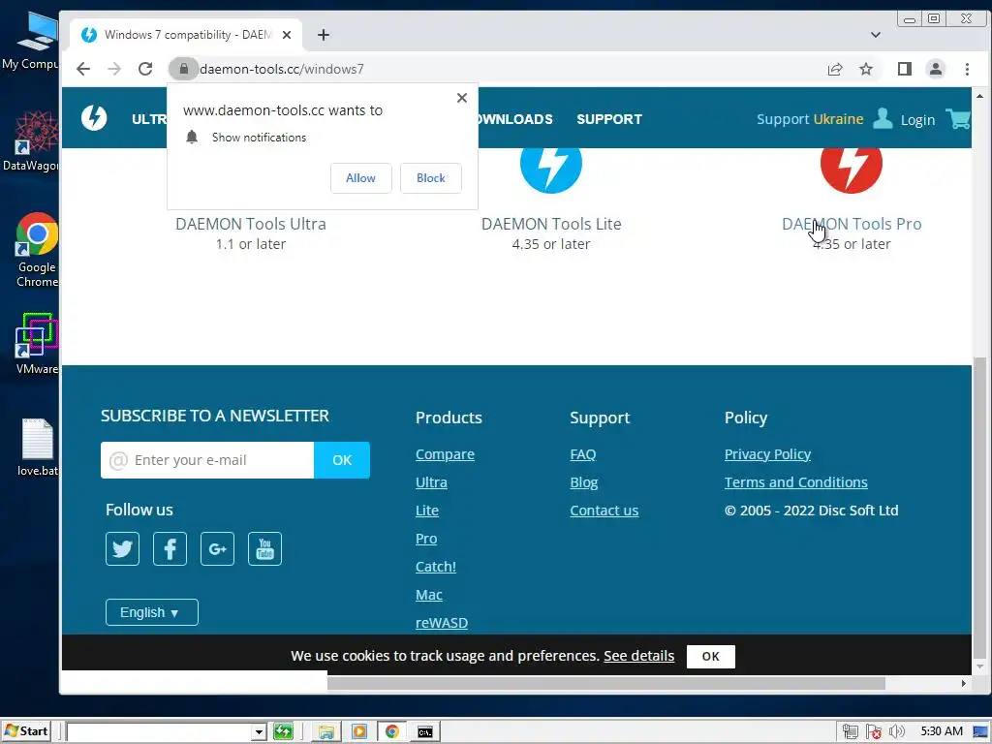This screenshot has width=992, height=744.
Task: Open the Ultra footer link
Action: pos(431,482)
